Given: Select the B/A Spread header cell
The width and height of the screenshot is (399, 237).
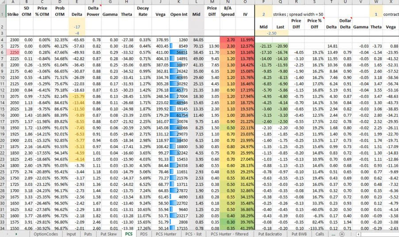Looking at the screenshot, I should 228,11.
